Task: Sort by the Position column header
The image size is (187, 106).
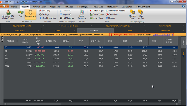Action: pos(11,41)
